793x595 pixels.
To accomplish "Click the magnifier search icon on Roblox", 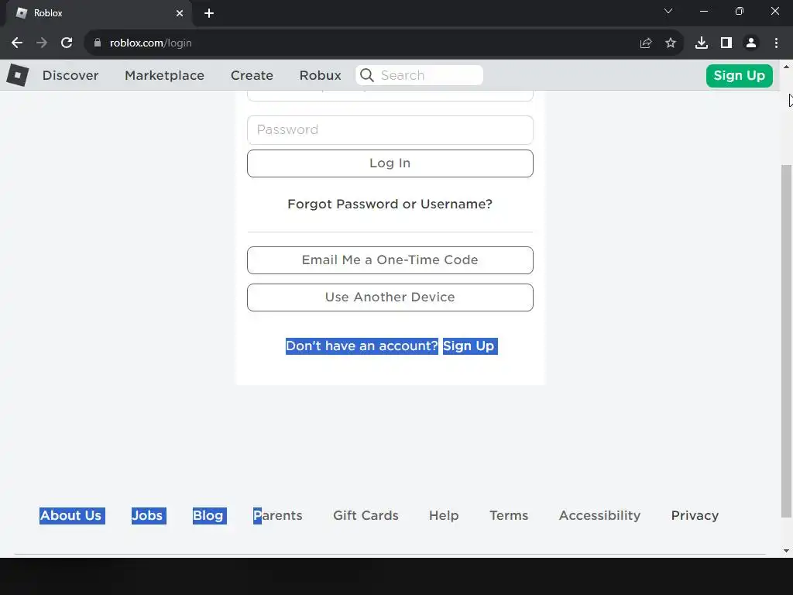I will 367,75.
